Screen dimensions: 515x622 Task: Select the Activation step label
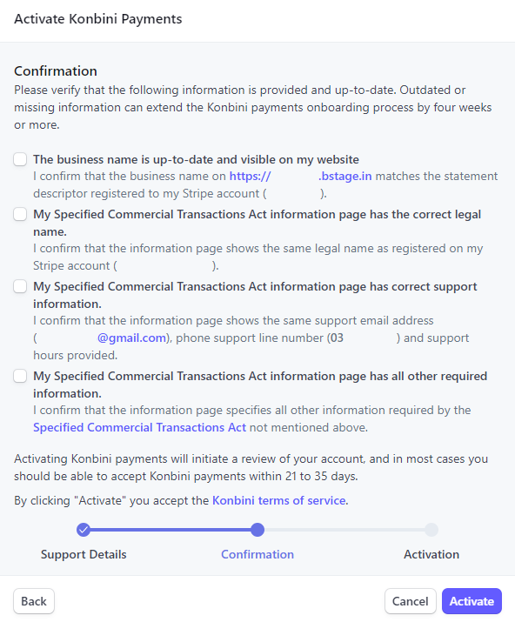[431, 554]
